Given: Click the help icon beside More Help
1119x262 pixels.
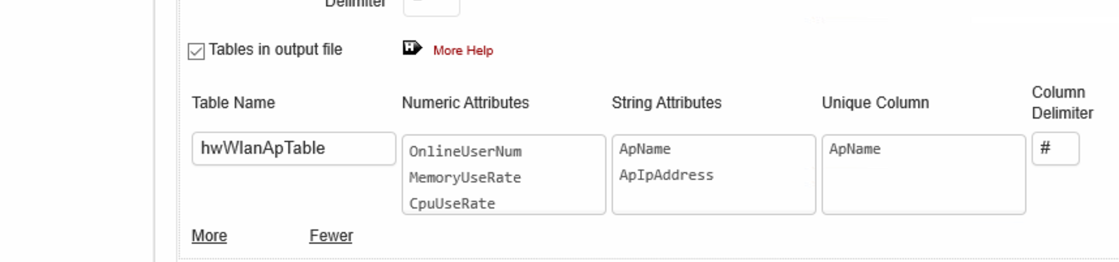Looking at the screenshot, I should tap(412, 48).
